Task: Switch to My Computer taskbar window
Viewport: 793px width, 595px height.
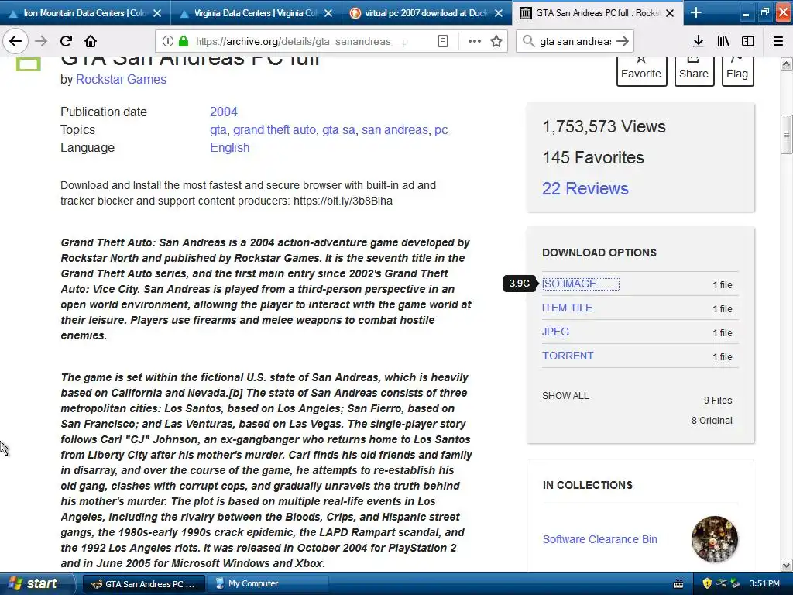Action: (x=267, y=584)
